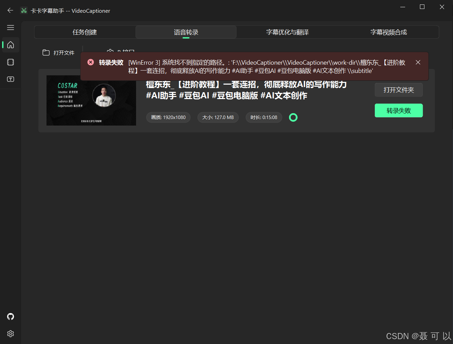Open the GitHub link icon

pyautogui.click(x=11, y=316)
